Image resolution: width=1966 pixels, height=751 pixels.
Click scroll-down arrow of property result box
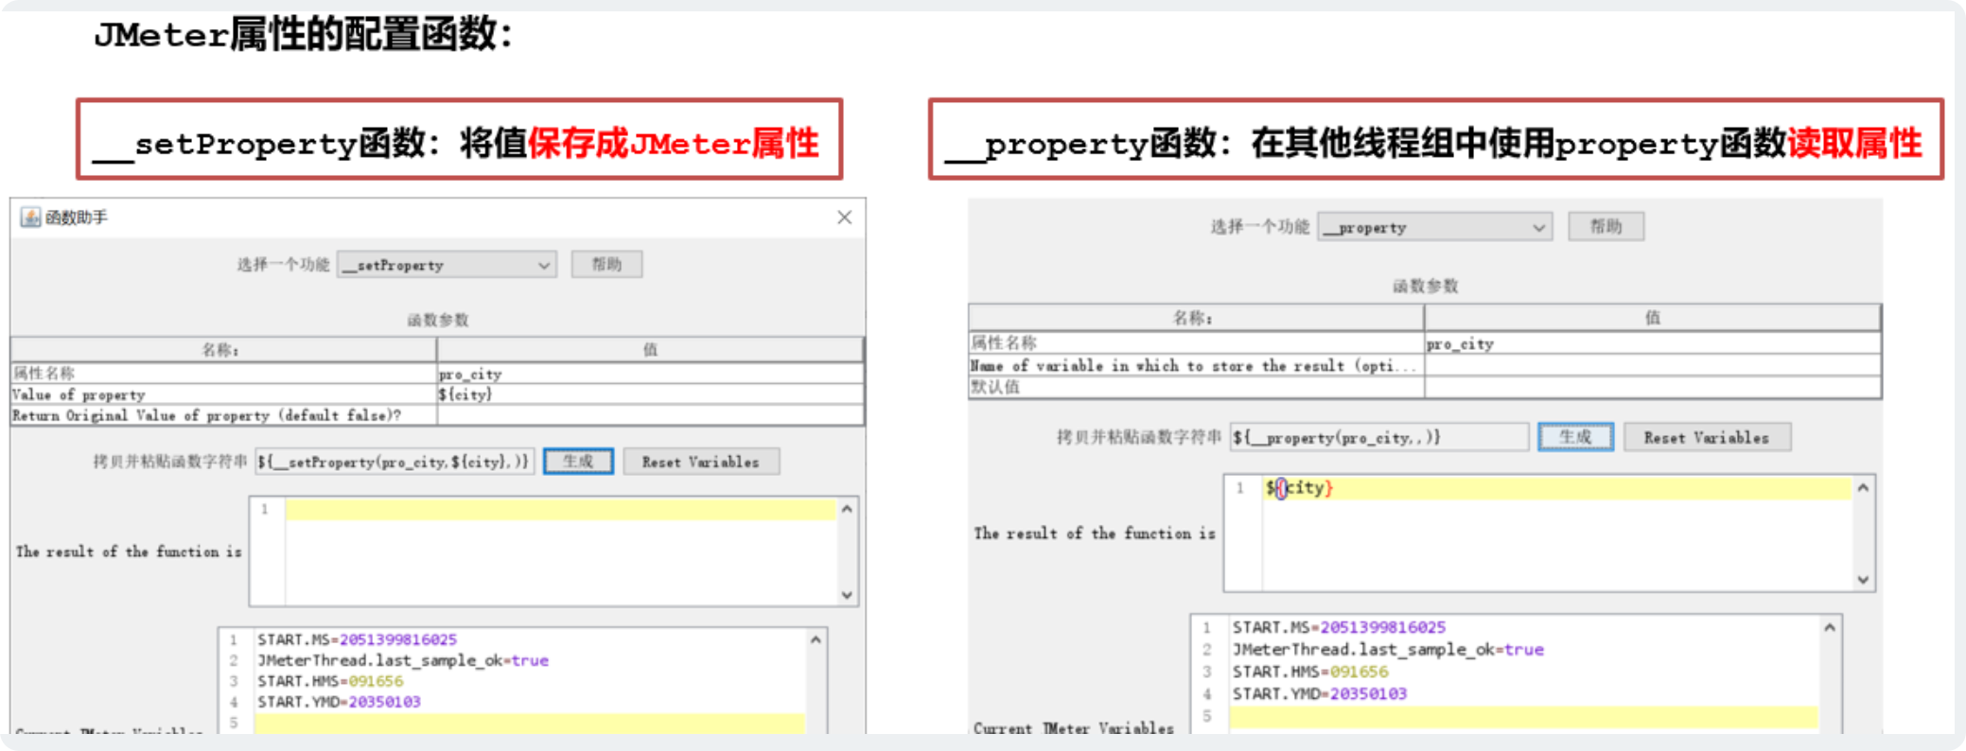(x=1863, y=580)
